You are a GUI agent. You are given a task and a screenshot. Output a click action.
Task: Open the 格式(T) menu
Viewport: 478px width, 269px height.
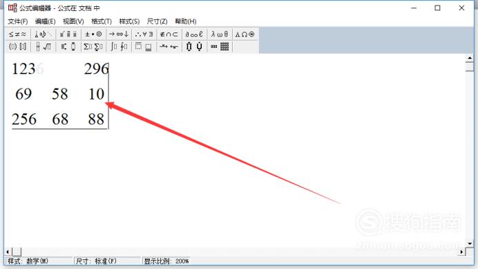pyautogui.click(x=102, y=21)
